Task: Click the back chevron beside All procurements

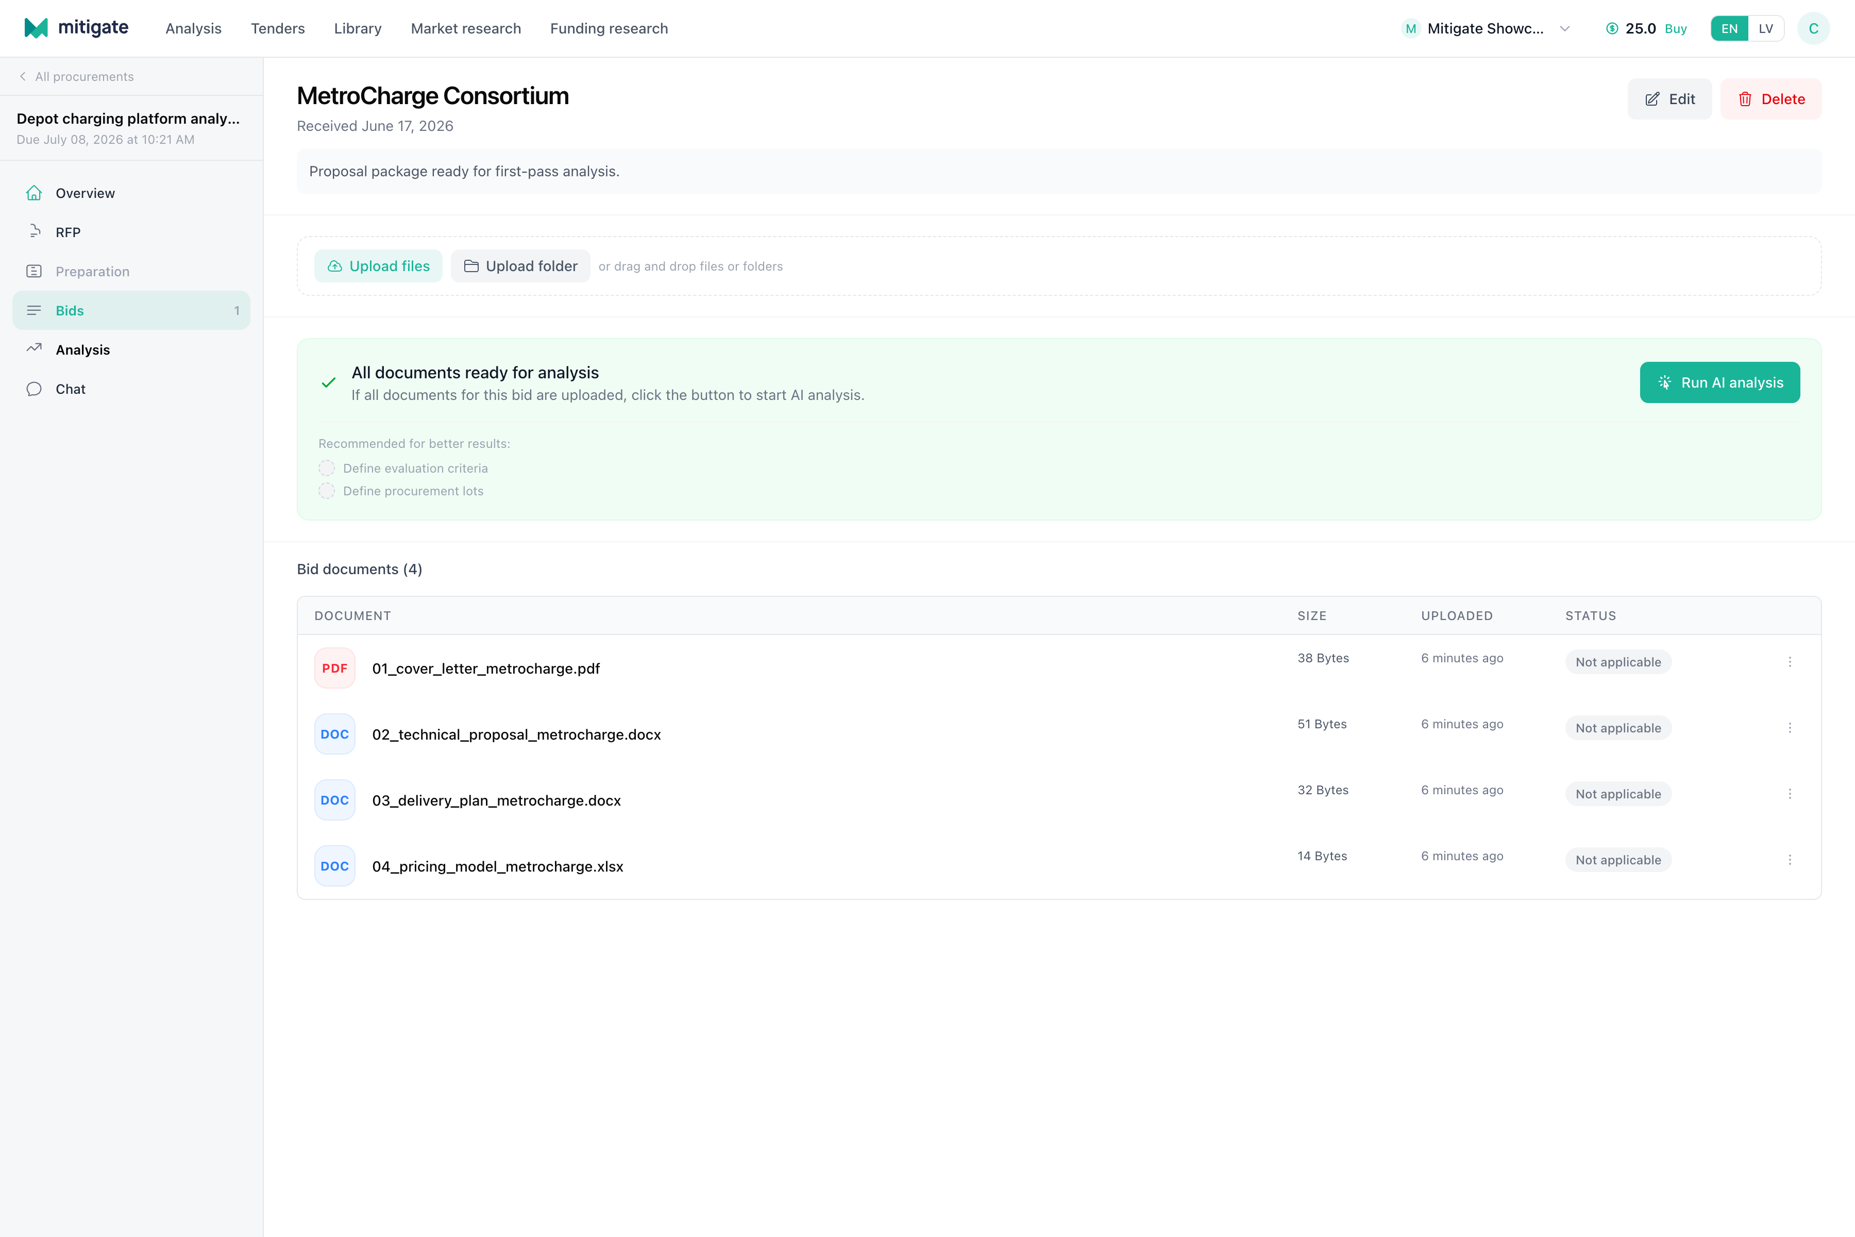Action: point(23,76)
